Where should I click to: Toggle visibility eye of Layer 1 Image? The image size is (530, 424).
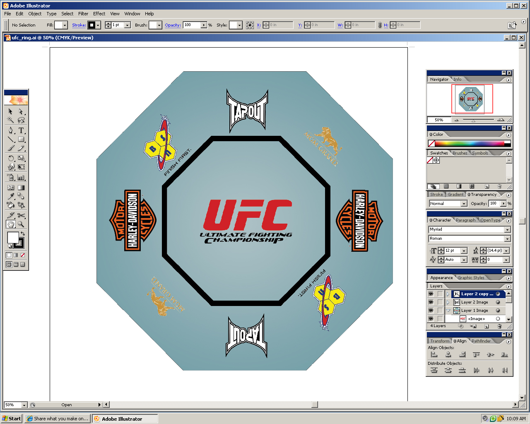pyautogui.click(x=431, y=311)
